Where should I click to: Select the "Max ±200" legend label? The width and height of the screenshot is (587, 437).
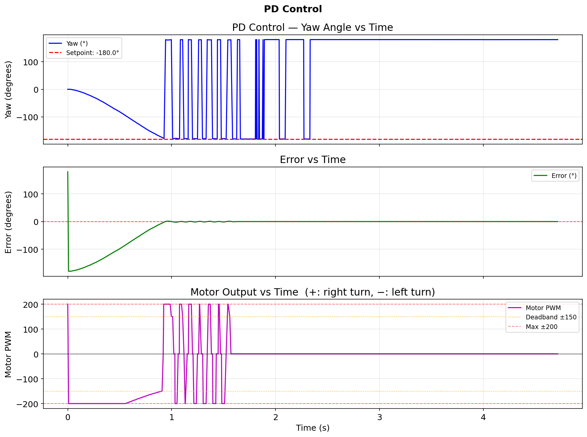pyautogui.click(x=541, y=327)
